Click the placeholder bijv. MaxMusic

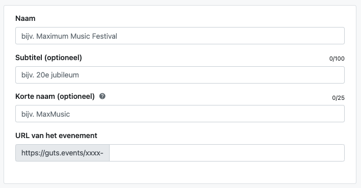coord(45,114)
